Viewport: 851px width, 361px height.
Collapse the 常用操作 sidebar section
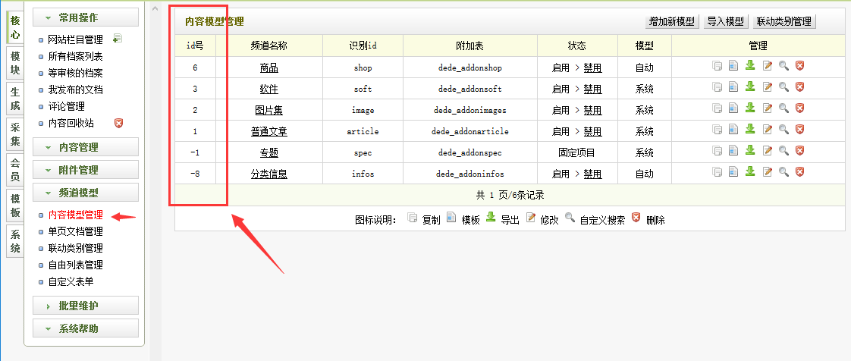click(86, 17)
